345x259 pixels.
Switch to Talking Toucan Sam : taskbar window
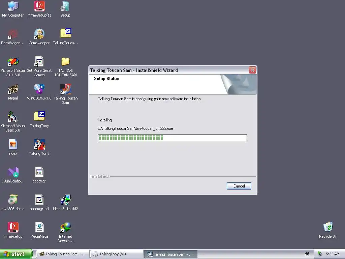click(62, 254)
